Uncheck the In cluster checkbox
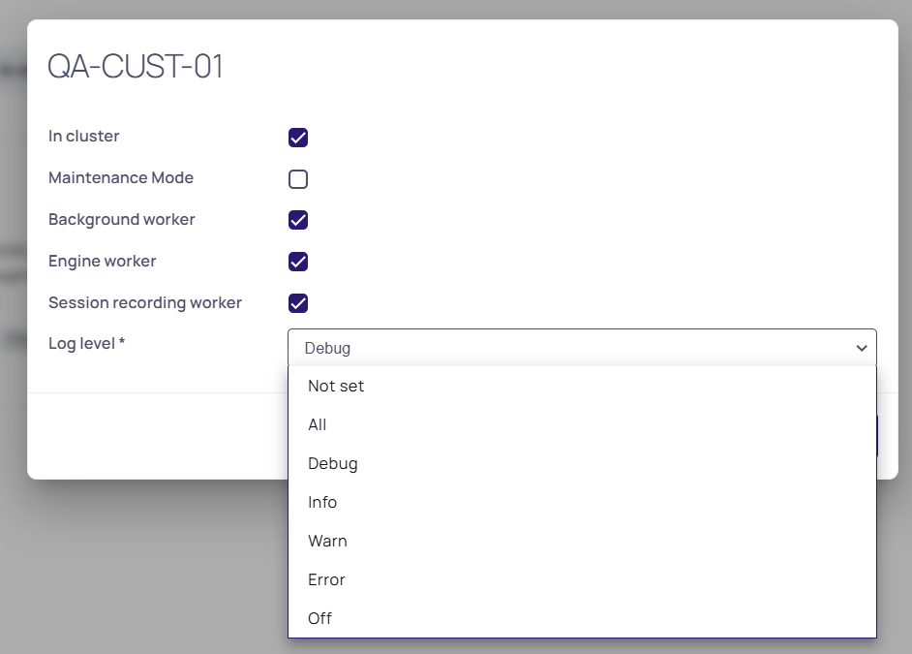The height and width of the screenshot is (654, 912). (x=298, y=138)
